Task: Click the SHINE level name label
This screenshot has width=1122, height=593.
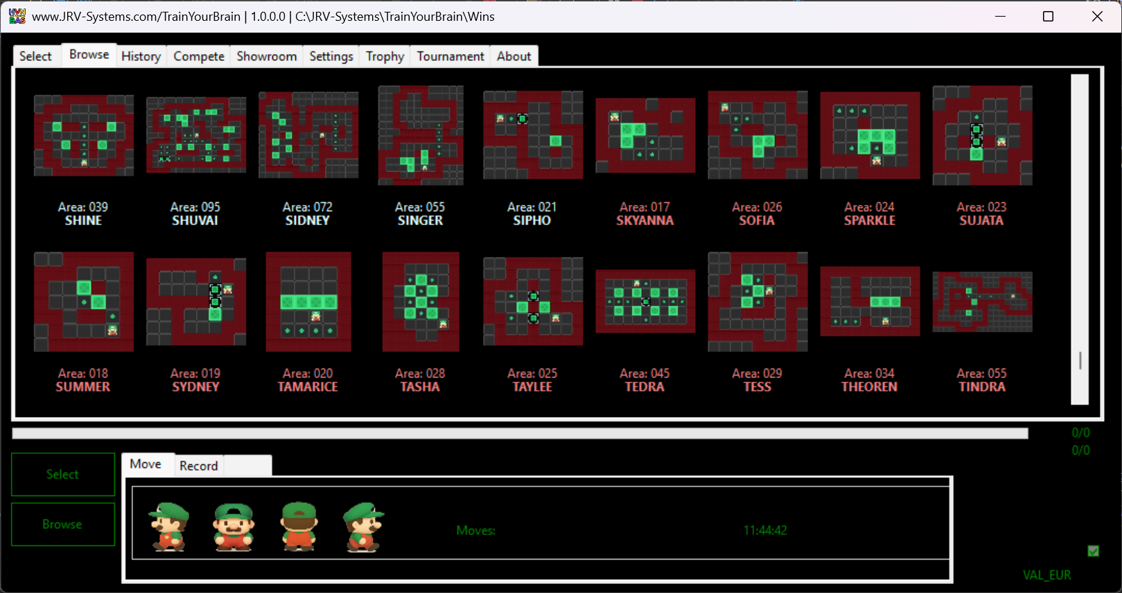Action: click(83, 220)
